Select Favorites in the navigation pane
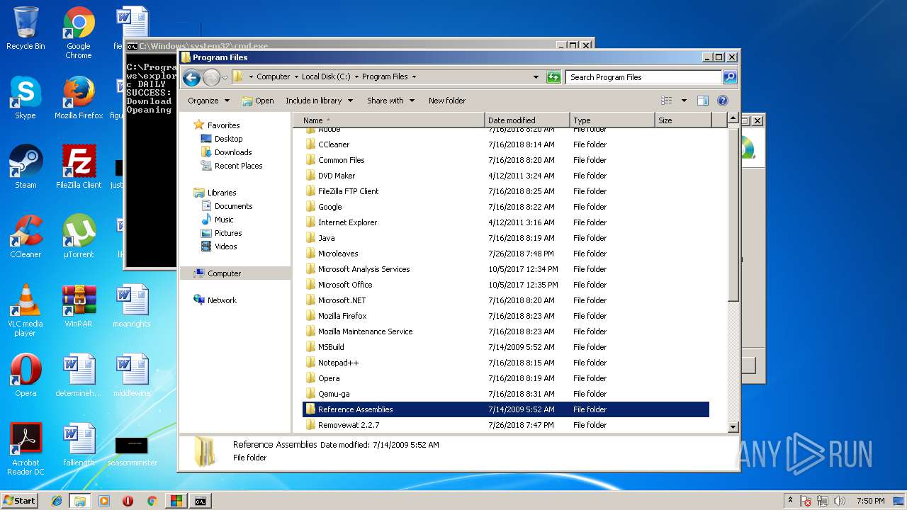907x510 pixels. click(x=223, y=125)
